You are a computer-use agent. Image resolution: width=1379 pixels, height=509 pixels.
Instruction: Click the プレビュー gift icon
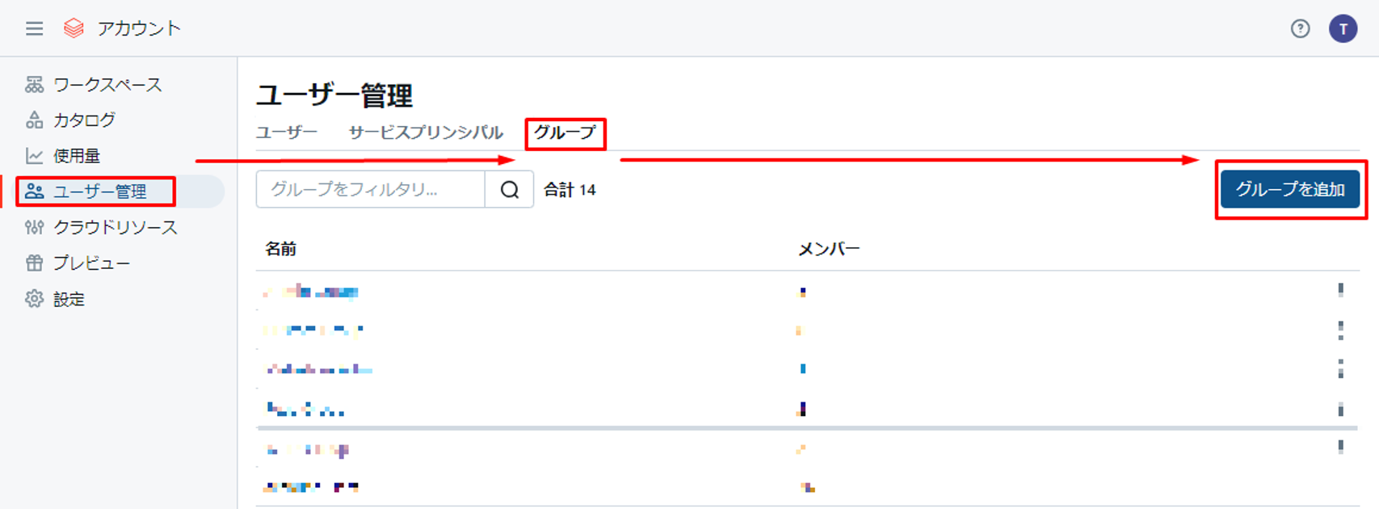coord(34,263)
